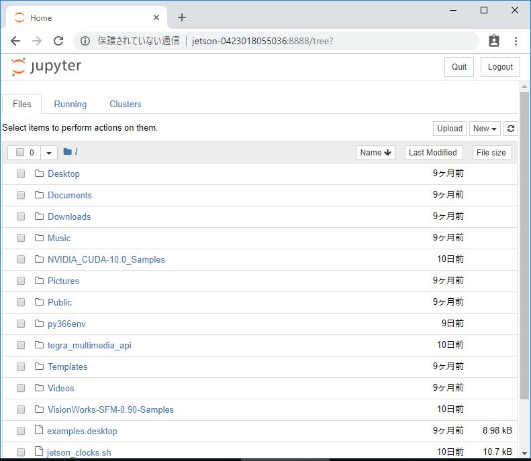Click the jetson_clocks.sh file icon
The height and width of the screenshot is (461, 531).
pos(39,451)
